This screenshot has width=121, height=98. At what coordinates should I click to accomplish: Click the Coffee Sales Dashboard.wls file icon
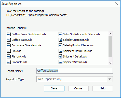click(9, 34)
